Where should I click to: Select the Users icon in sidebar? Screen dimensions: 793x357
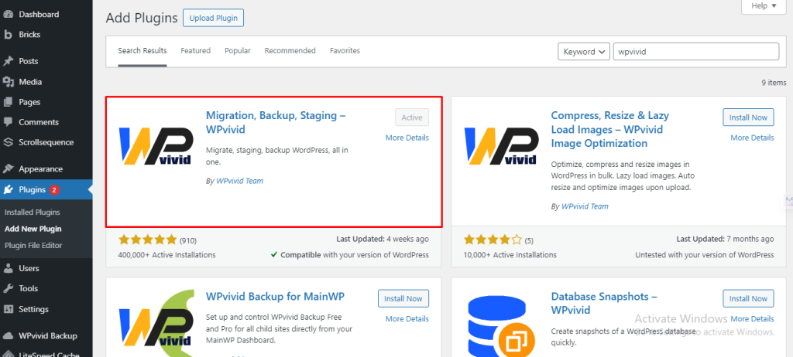point(8,269)
